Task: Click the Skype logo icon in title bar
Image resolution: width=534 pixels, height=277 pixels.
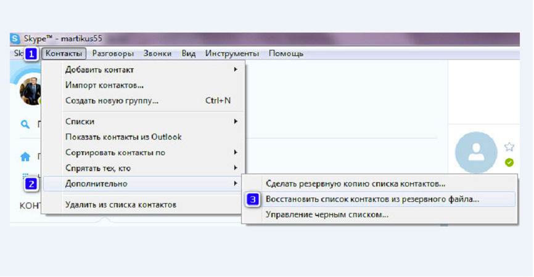Action: [15, 38]
